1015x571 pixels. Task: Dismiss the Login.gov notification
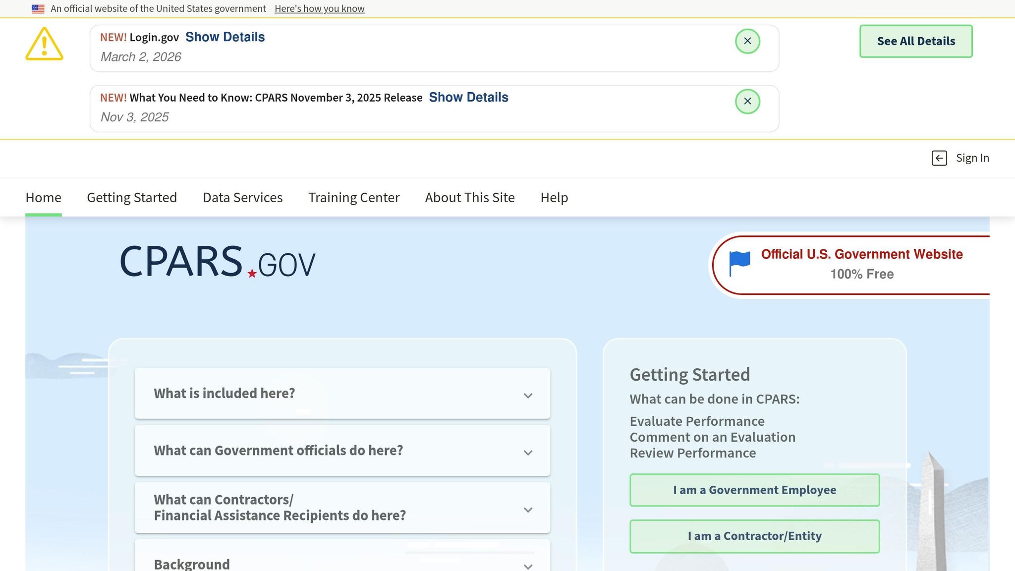click(x=747, y=41)
